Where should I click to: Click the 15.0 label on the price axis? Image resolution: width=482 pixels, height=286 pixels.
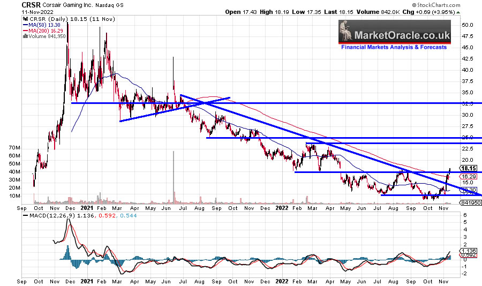467,183
